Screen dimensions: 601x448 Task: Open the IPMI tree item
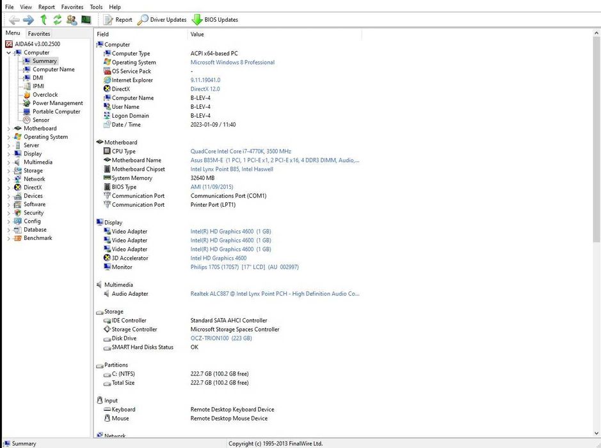point(38,86)
